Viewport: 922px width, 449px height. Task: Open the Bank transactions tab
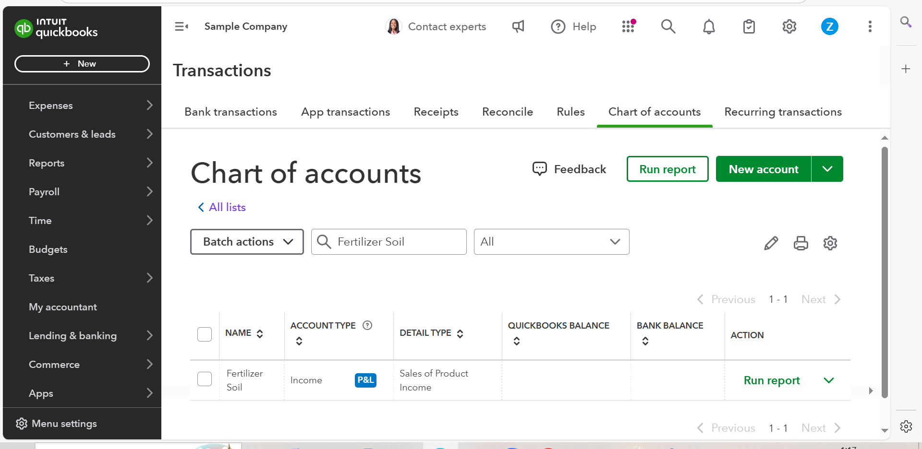[x=230, y=112]
